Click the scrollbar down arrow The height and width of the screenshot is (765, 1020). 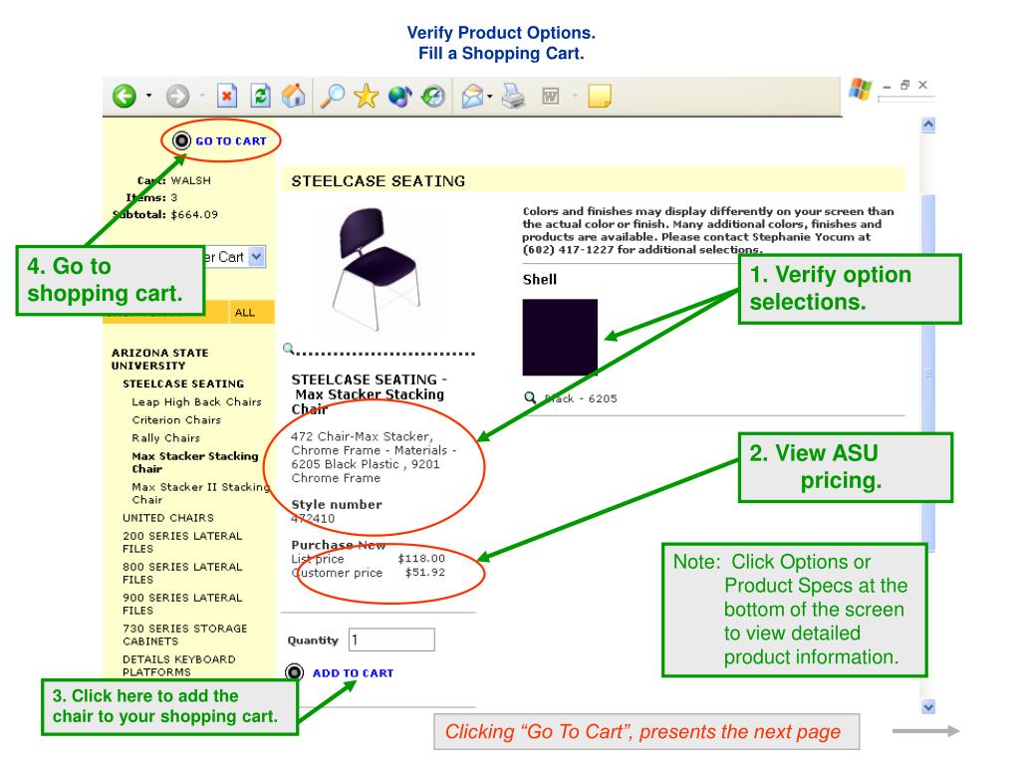pos(928,706)
